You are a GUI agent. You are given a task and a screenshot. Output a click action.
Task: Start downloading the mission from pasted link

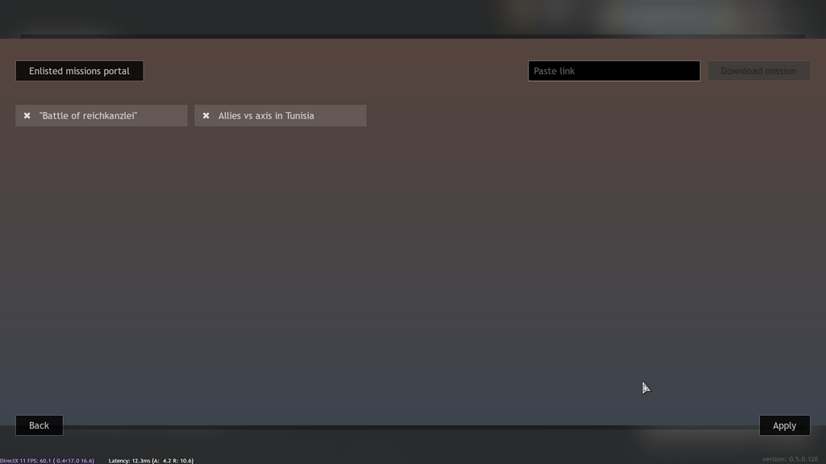click(758, 71)
